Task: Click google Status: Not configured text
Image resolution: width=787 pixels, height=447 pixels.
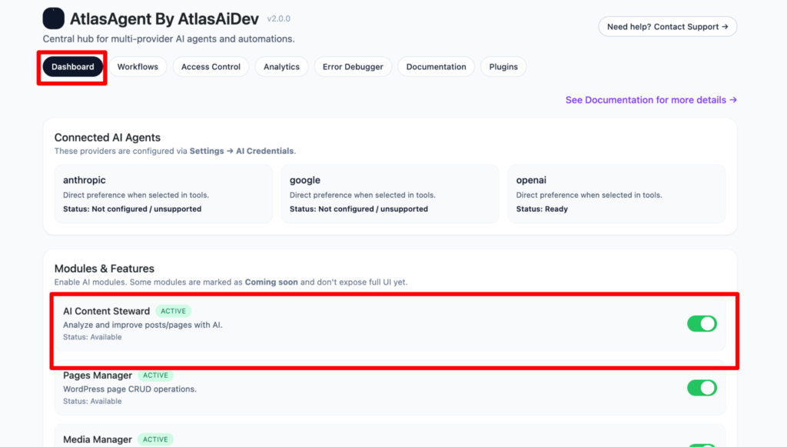Action: click(359, 209)
